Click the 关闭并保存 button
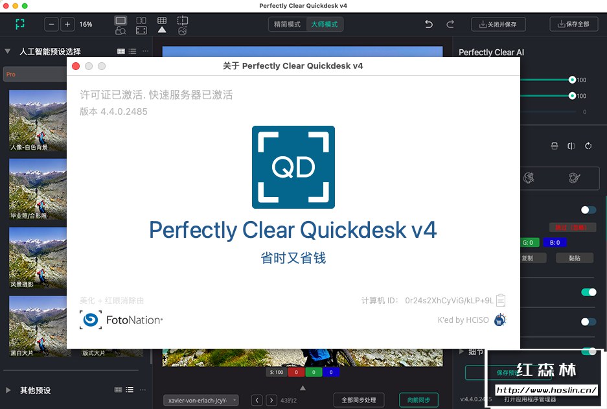 [x=498, y=25]
